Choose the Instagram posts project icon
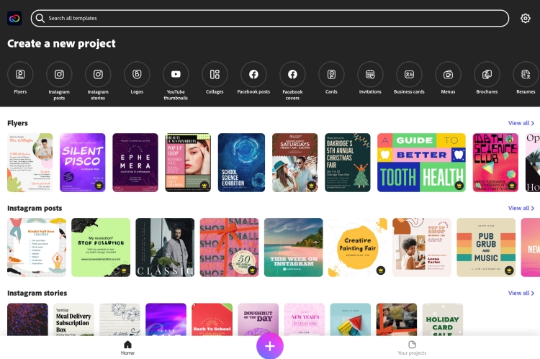 click(59, 74)
